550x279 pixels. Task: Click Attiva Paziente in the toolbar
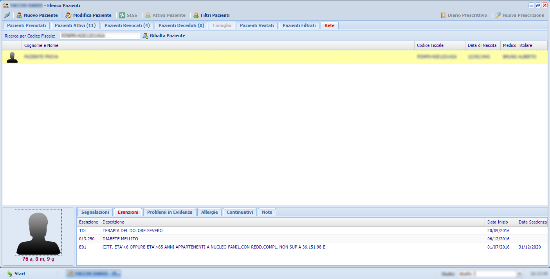pyautogui.click(x=166, y=15)
